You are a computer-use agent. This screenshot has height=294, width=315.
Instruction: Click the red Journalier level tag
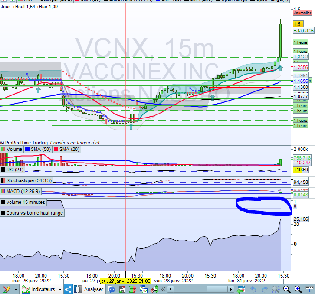pyautogui.click(x=302, y=13)
